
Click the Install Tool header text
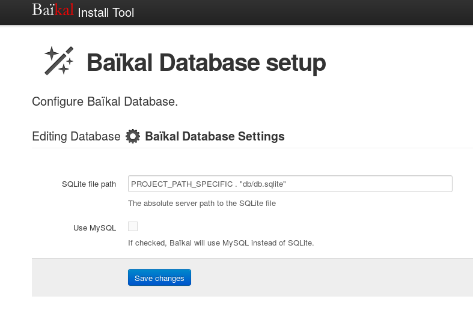coord(106,13)
